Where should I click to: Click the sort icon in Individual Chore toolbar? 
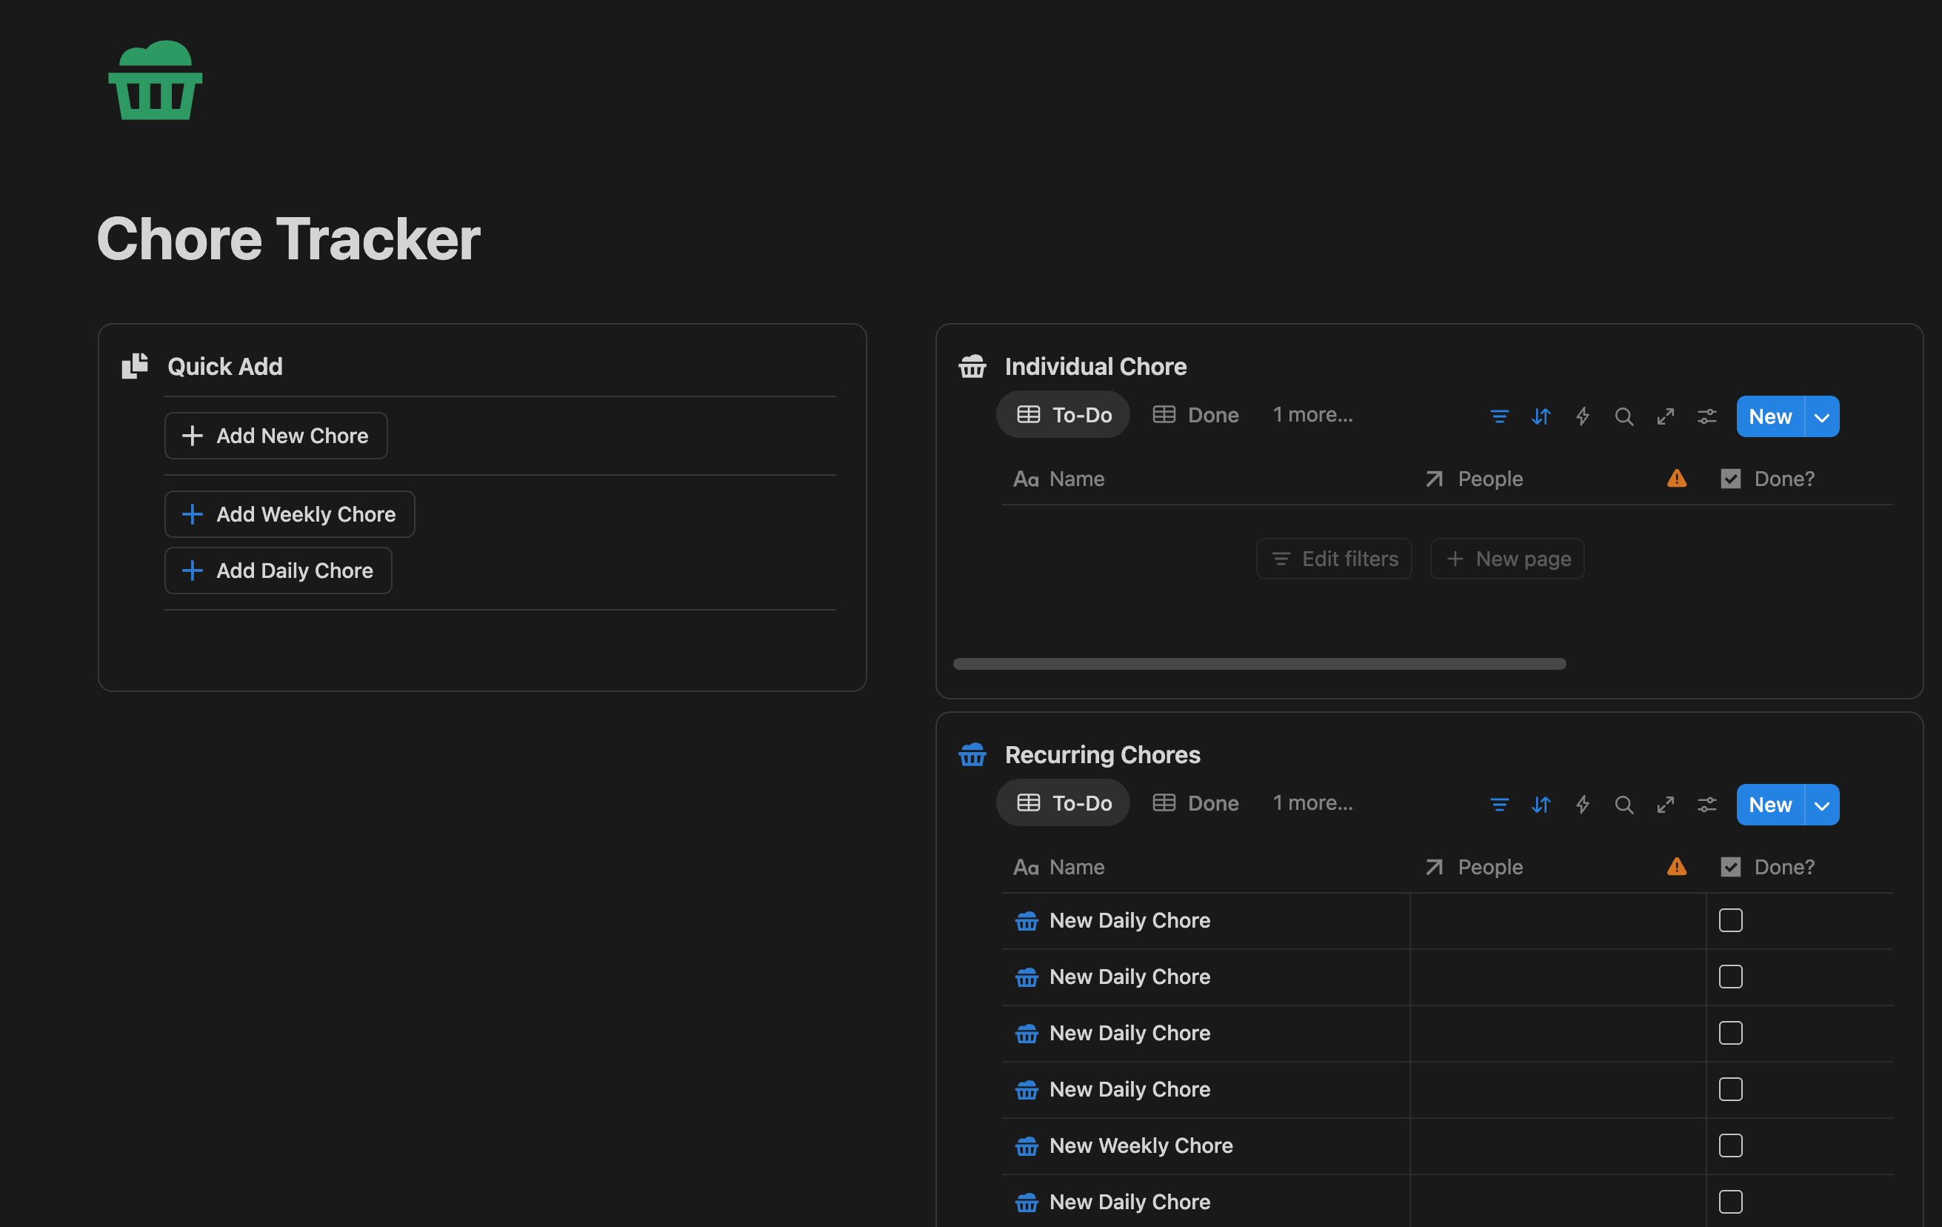click(x=1541, y=416)
